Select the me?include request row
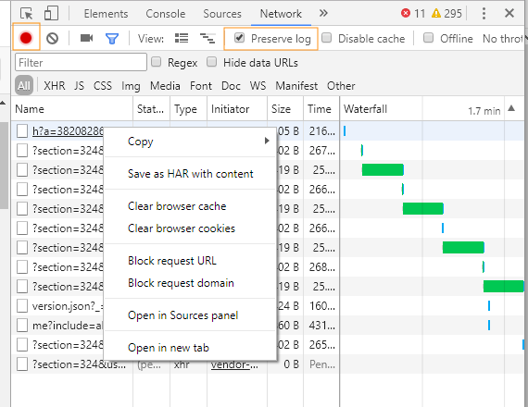This screenshot has height=407, width=528. coord(68,326)
